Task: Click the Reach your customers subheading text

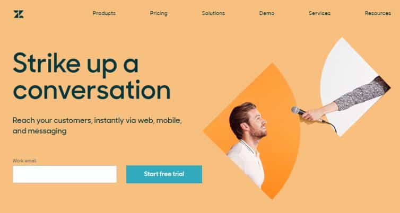Action: pyautogui.click(x=97, y=126)
